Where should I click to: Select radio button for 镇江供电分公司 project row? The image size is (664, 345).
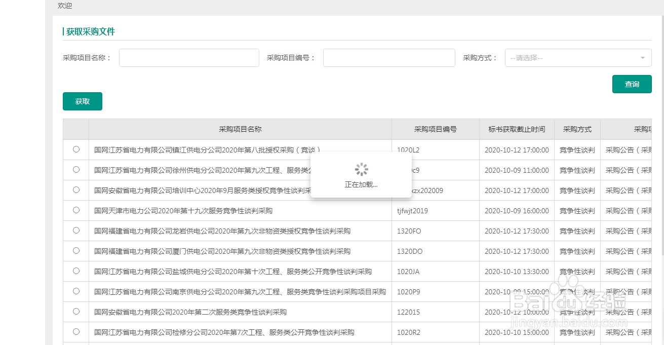click(76, 149)
